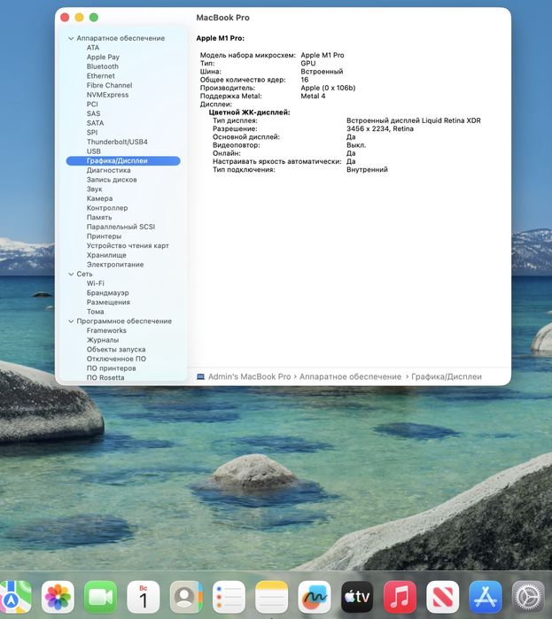Select Память in sidebar
552x619 pixels.
pyautogui.click(x=99, y=218)
